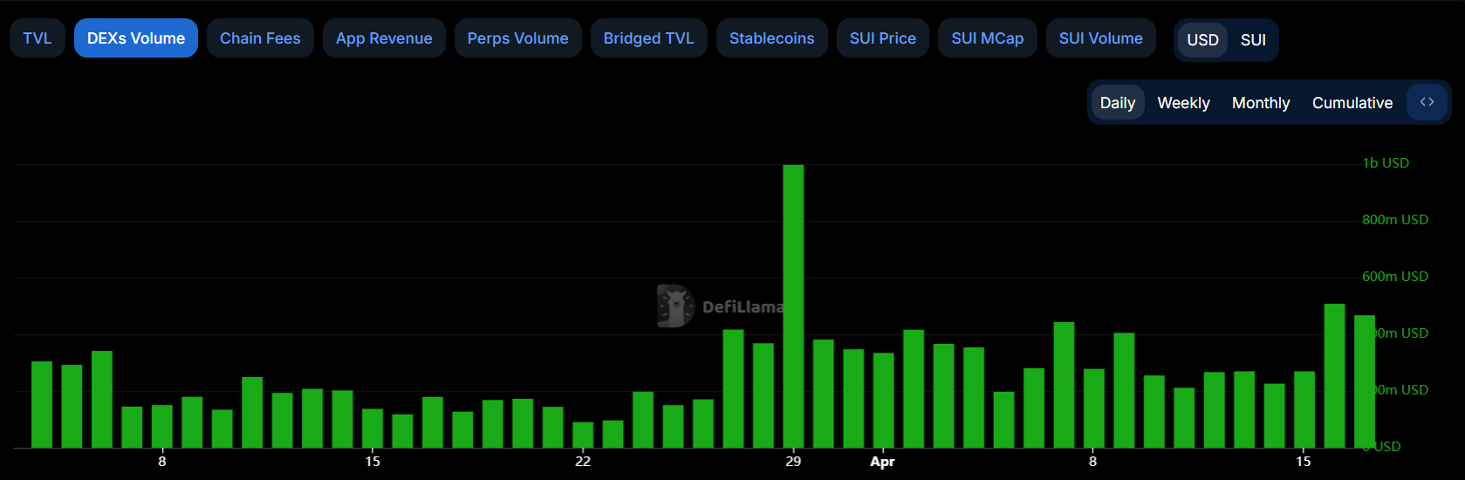Select the SUI Volume metric
1465x480 pixels.
pyautogui.click(x=1100, y=38)
